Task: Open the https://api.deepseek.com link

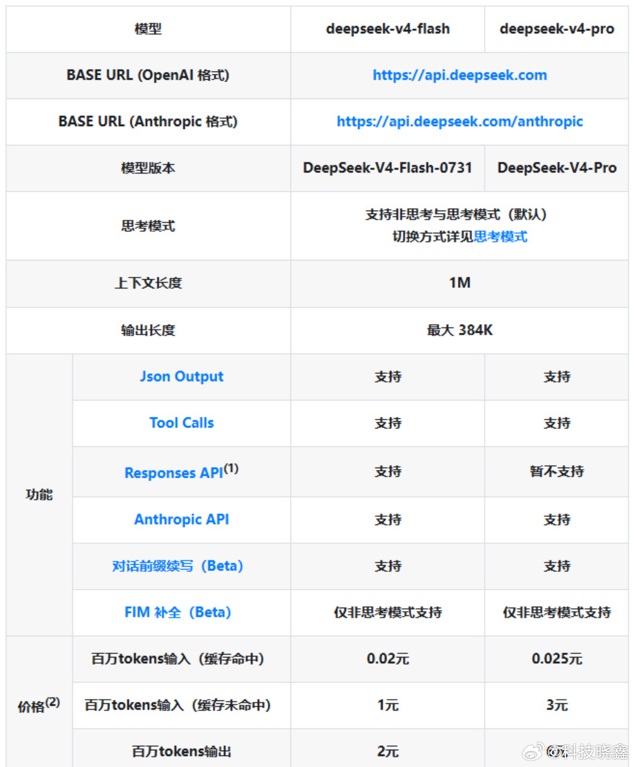Action: pos(460,75)
